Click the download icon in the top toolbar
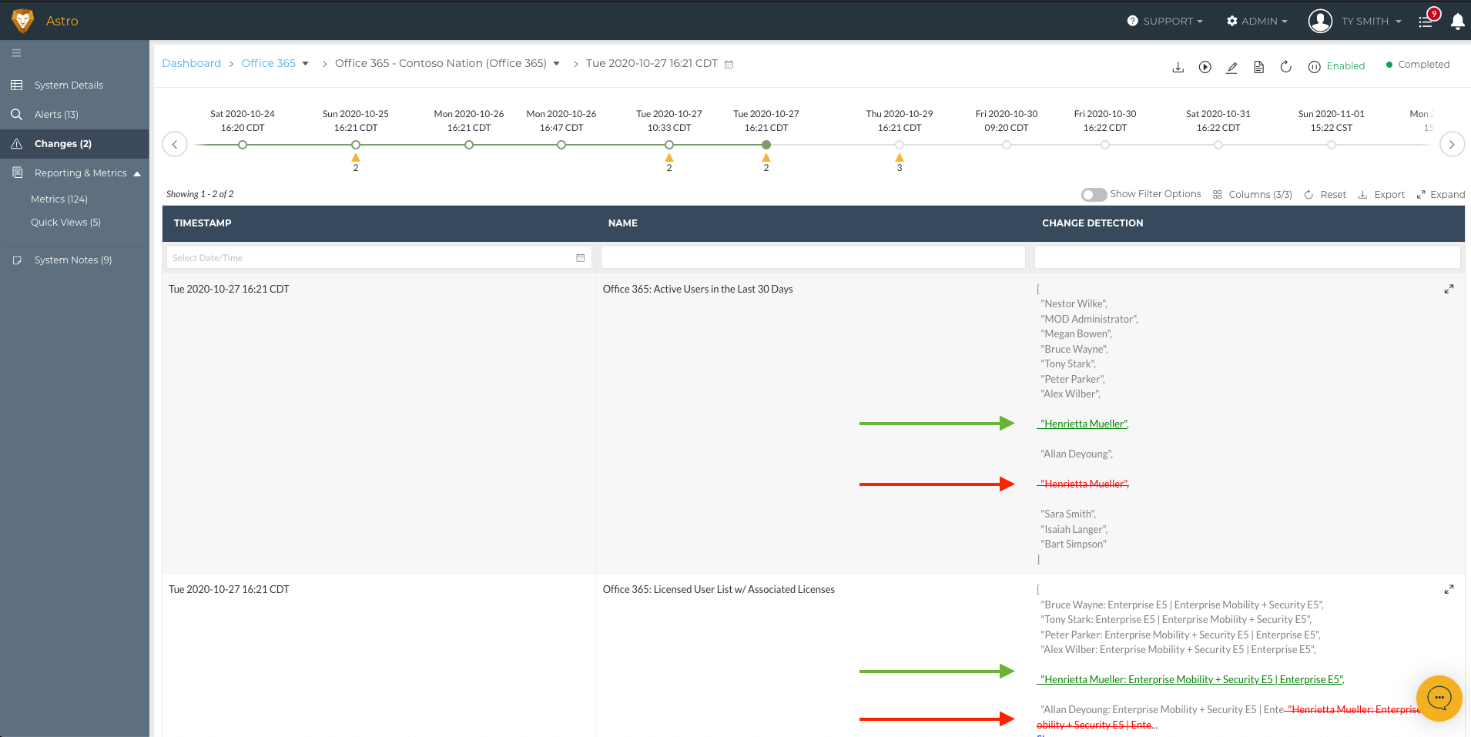This screenshot has width=1471, height=737. pos(1178,67)
